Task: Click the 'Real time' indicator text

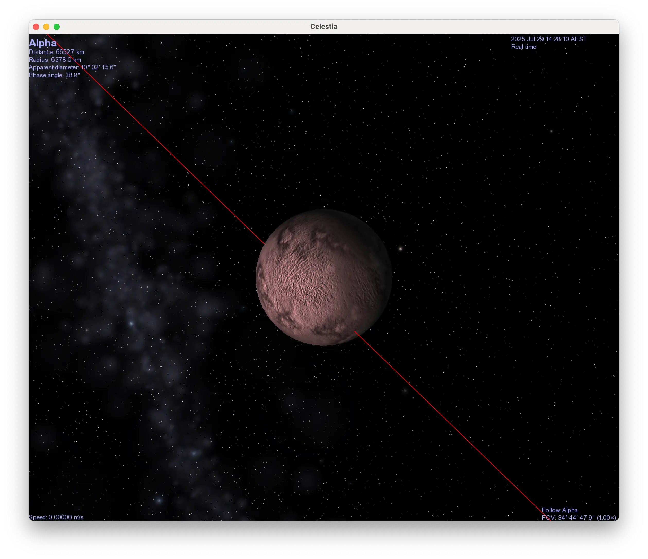Action: pos(523,47)
